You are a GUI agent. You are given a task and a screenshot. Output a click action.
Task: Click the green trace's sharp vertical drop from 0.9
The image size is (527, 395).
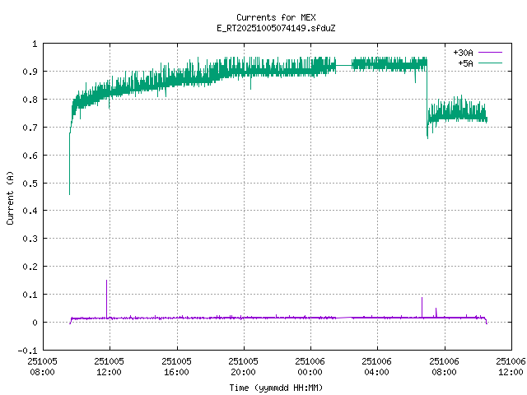[427, 99]
